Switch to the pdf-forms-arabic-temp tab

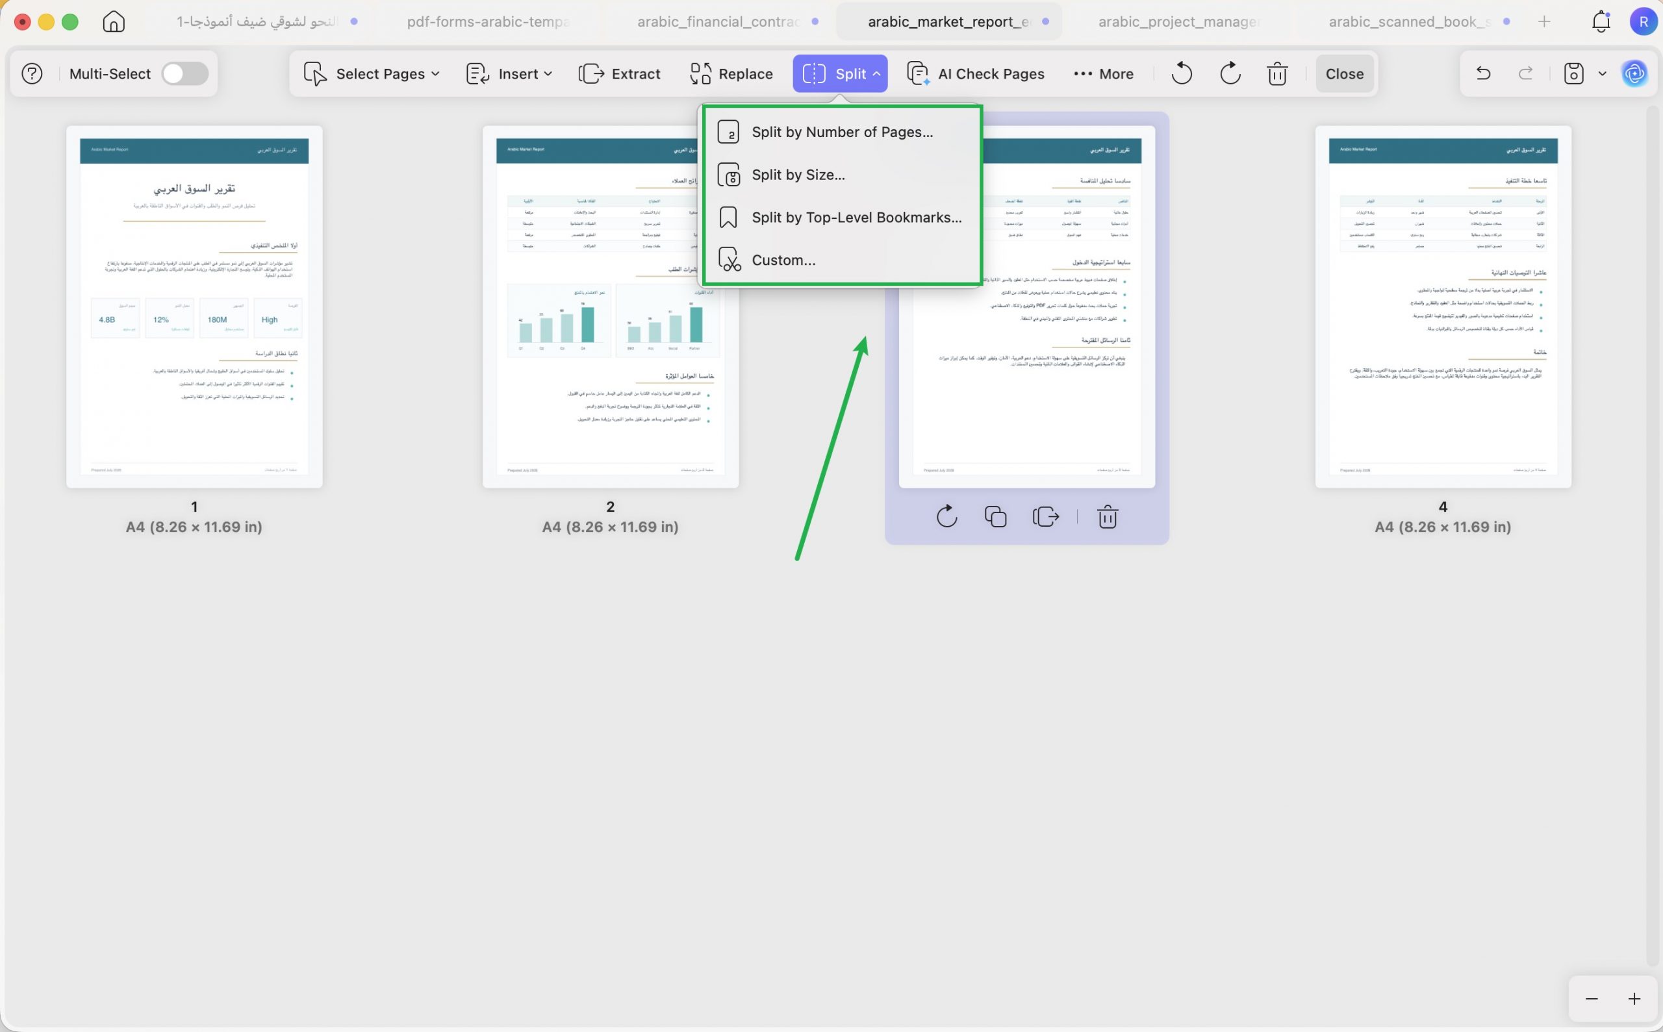pos(487,22)
